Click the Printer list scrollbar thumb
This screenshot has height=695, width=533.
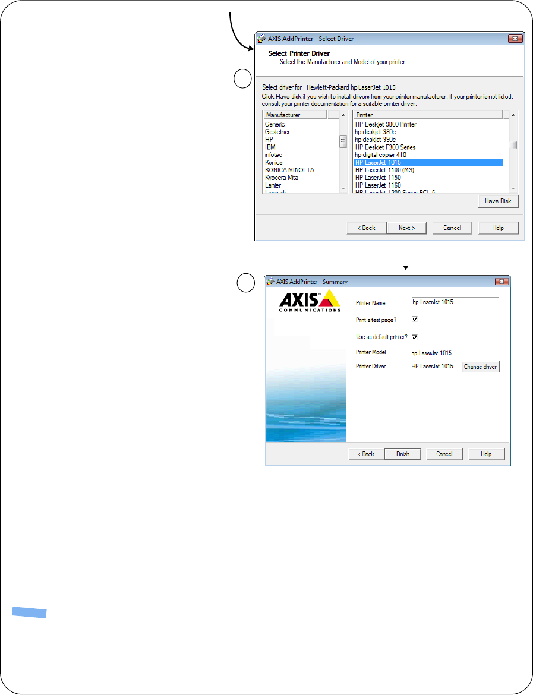[x=513, y=145]
